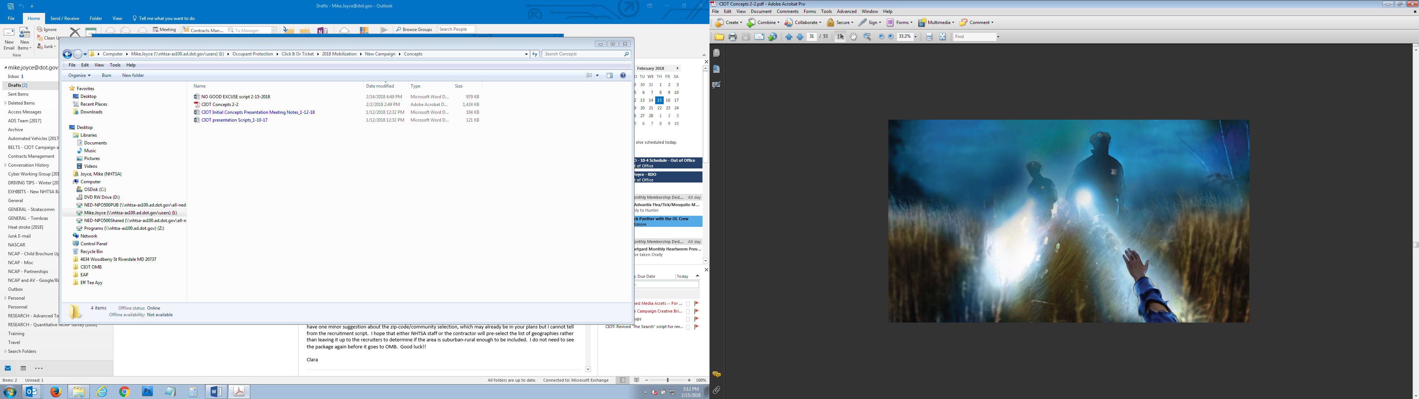Click the Marquee Zoom tool

coord(867,37)
